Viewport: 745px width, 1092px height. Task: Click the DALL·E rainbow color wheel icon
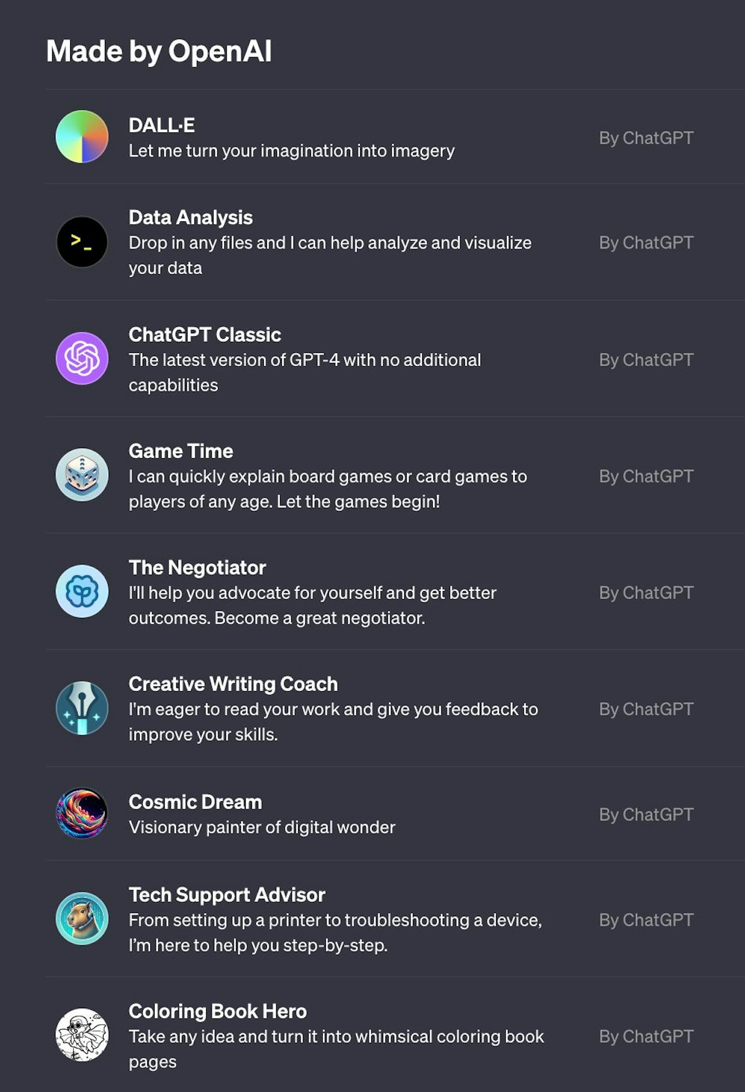coord(82,137)
